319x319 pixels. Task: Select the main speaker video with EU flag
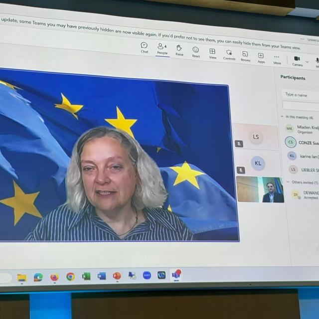118,157
